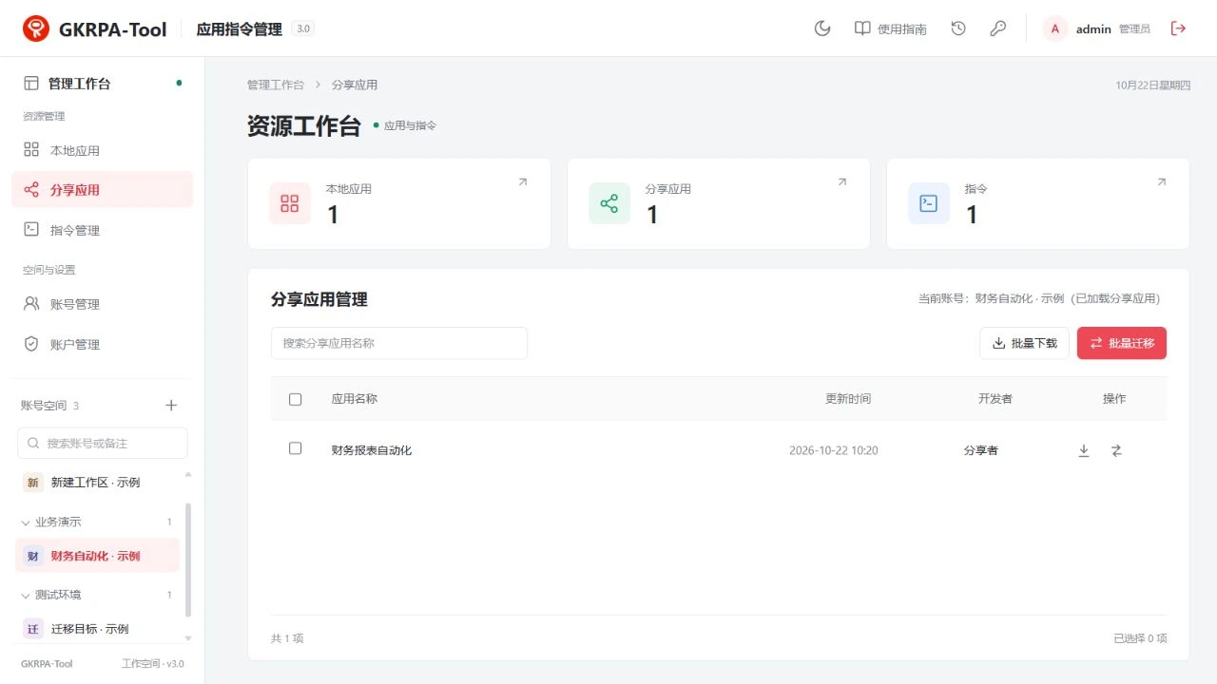Screen dimensions: 1217x684
Task: Click the 财务报表自动化 app name
Action: (x=372, y=450)
